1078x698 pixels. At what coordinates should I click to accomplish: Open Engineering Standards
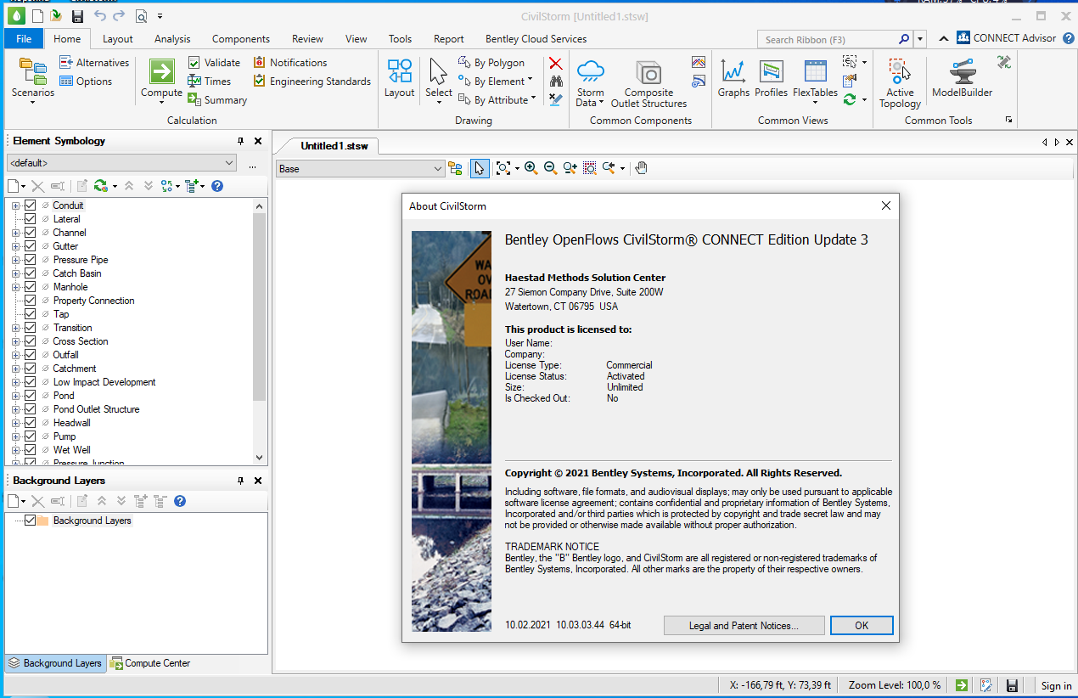[312, 82]
